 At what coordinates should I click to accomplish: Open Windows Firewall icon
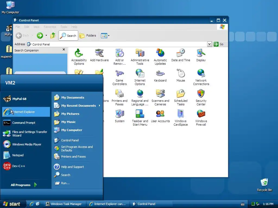pyautogui.click(x=201, y=118)
